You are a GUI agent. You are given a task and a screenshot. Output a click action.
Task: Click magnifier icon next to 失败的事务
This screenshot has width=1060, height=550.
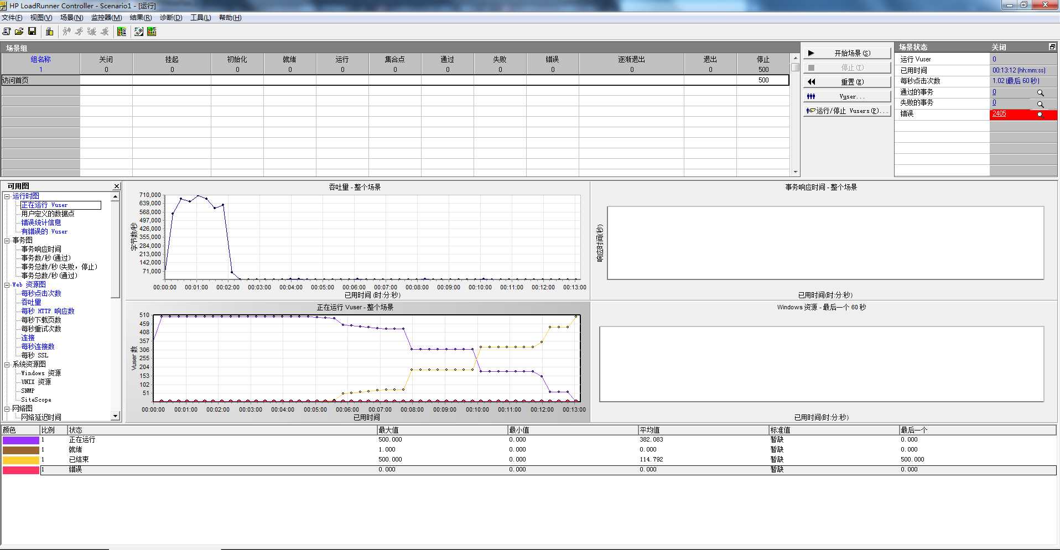[1040, 104]
